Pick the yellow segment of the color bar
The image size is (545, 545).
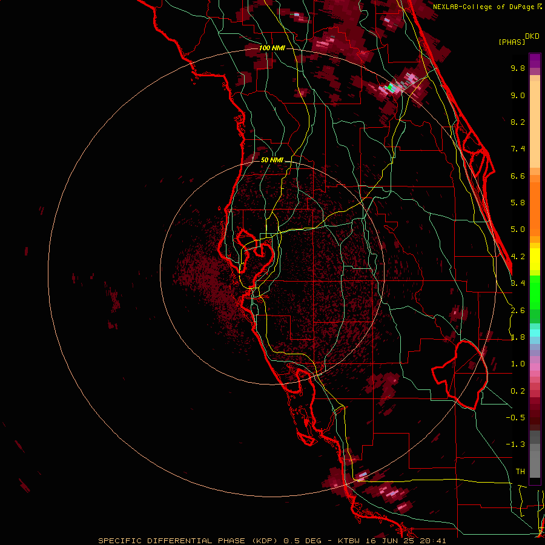pos(535,259)
